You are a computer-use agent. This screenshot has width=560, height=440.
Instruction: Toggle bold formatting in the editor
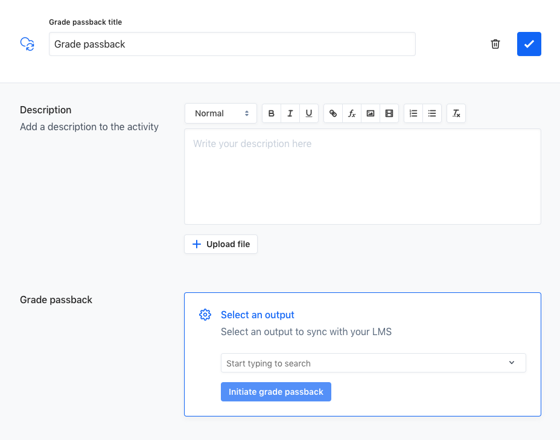[x=271, y=113]
